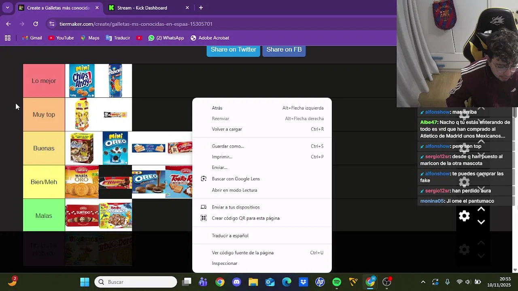Viewport: 518px width, 291px height.
Task: Choose Buscar con Google Lens
Action: 262,179
